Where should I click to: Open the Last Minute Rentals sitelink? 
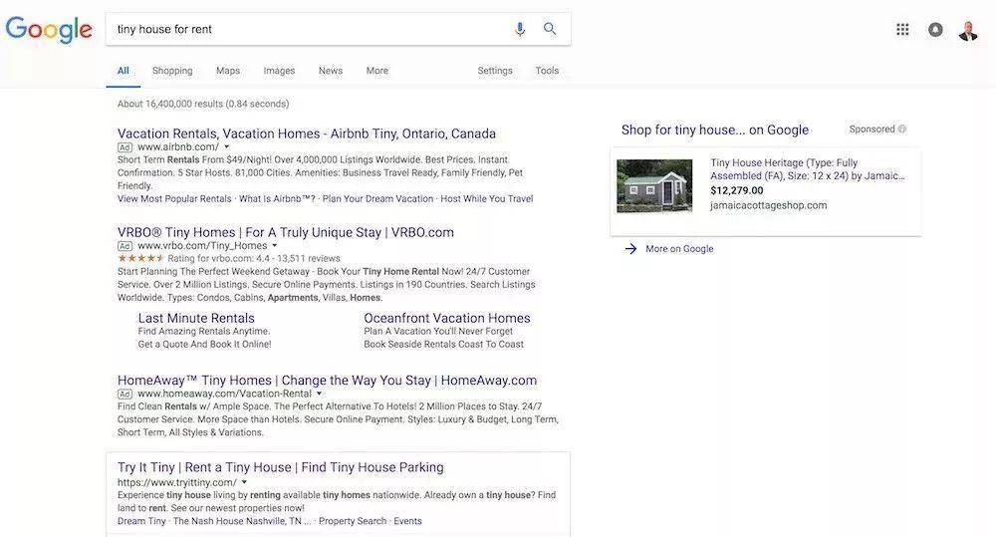point(196,318)
